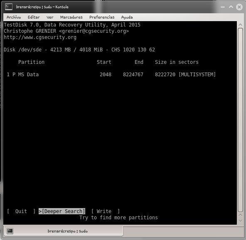The height and width of the screenshot is (240, 246).
Task: Select the brenardcrespo : Sudo tab
Action: pos(63,231)
